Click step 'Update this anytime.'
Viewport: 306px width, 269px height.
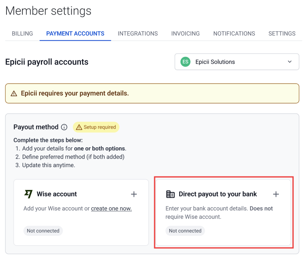49,165
